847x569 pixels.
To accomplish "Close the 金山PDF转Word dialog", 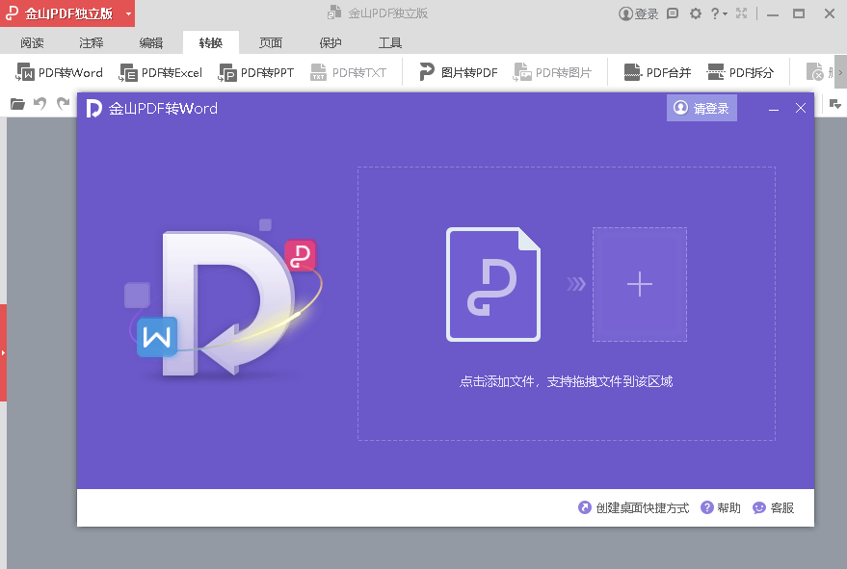I will 801,108.
